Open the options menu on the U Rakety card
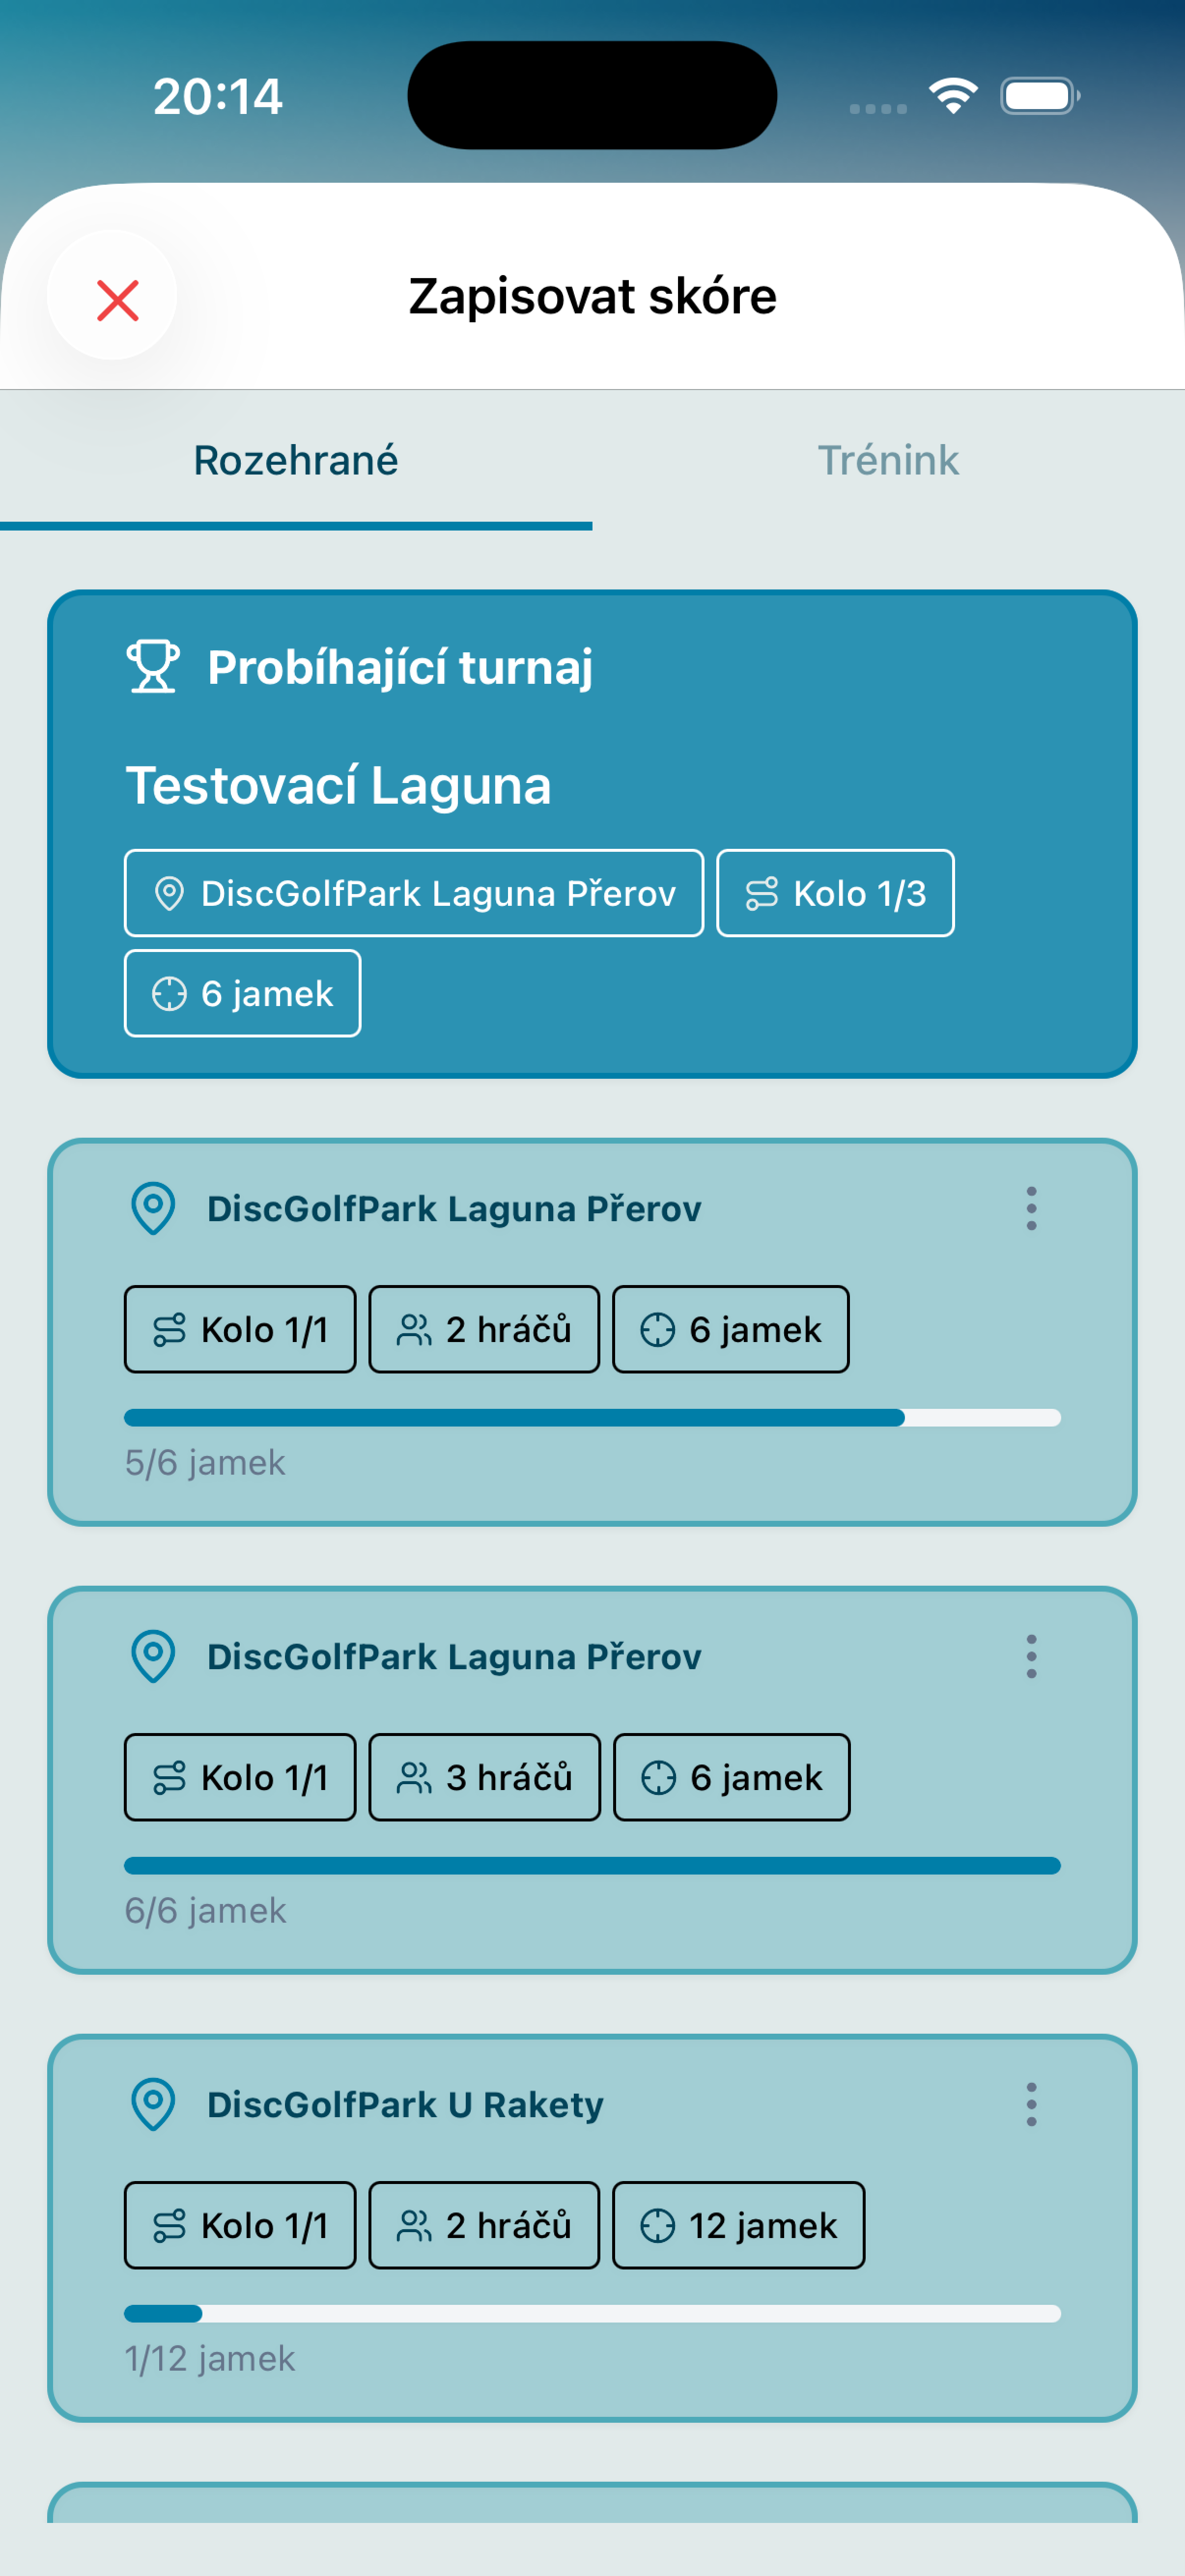 (x=1031, y=2103)
